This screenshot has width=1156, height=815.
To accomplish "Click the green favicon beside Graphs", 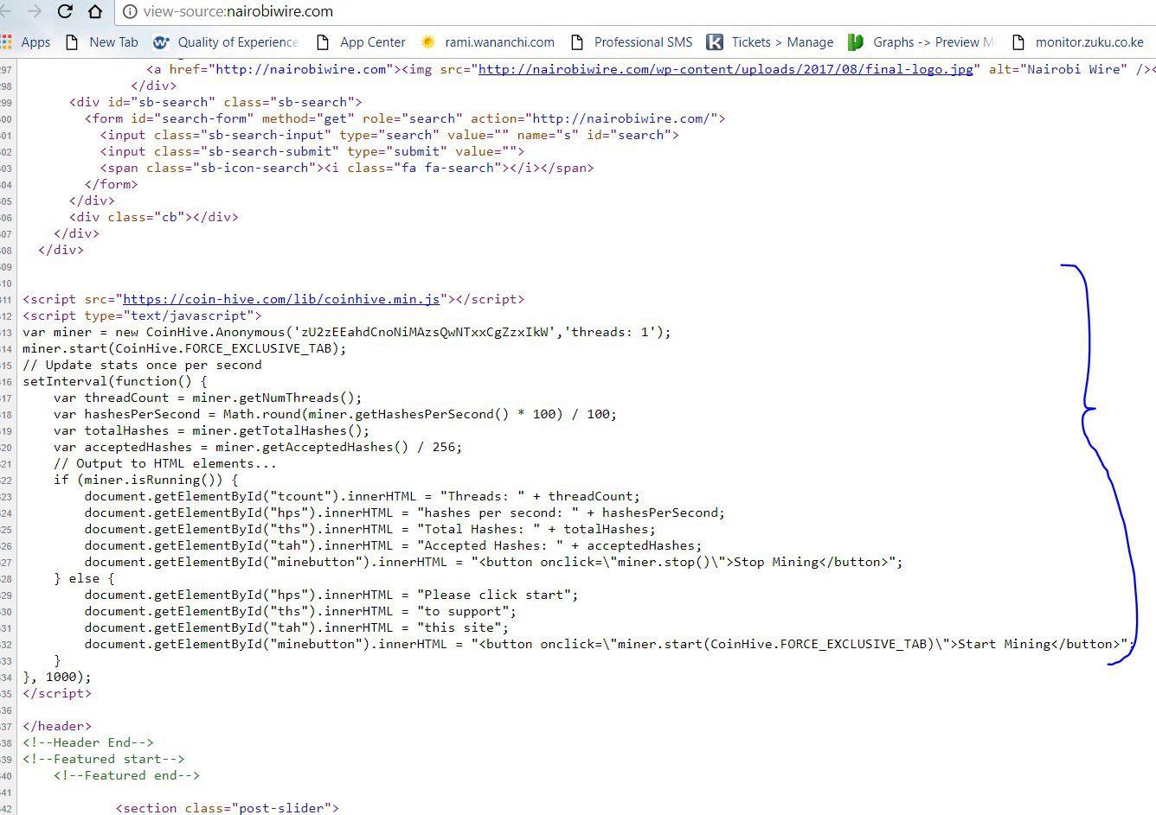I will (856, 41).
